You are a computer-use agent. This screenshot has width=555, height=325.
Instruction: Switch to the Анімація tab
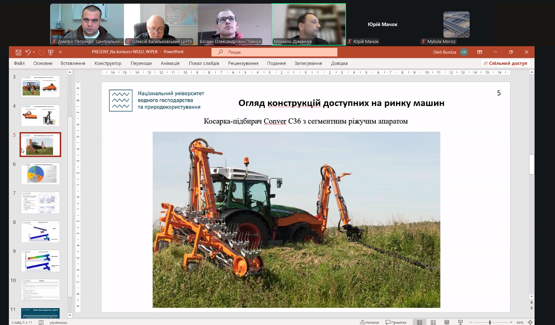point(170,63)
